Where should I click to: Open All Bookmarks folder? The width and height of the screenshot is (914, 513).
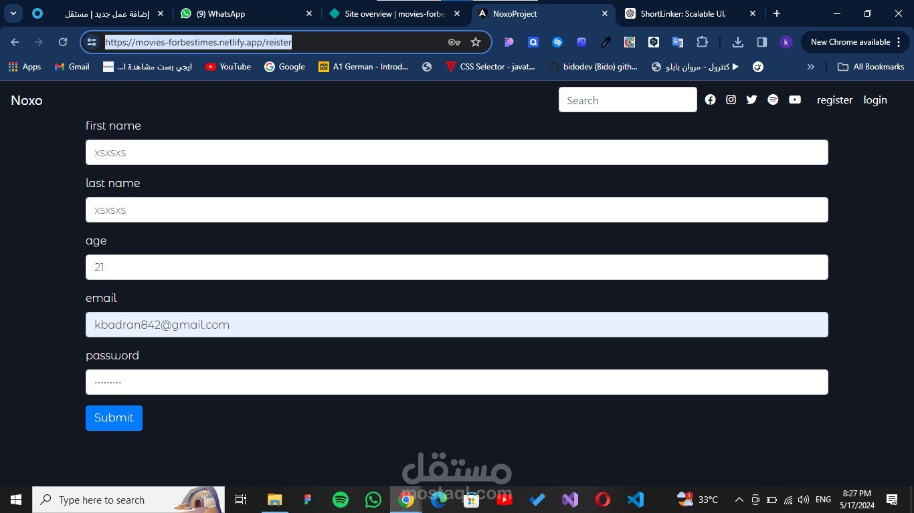[x=871, y=67]
